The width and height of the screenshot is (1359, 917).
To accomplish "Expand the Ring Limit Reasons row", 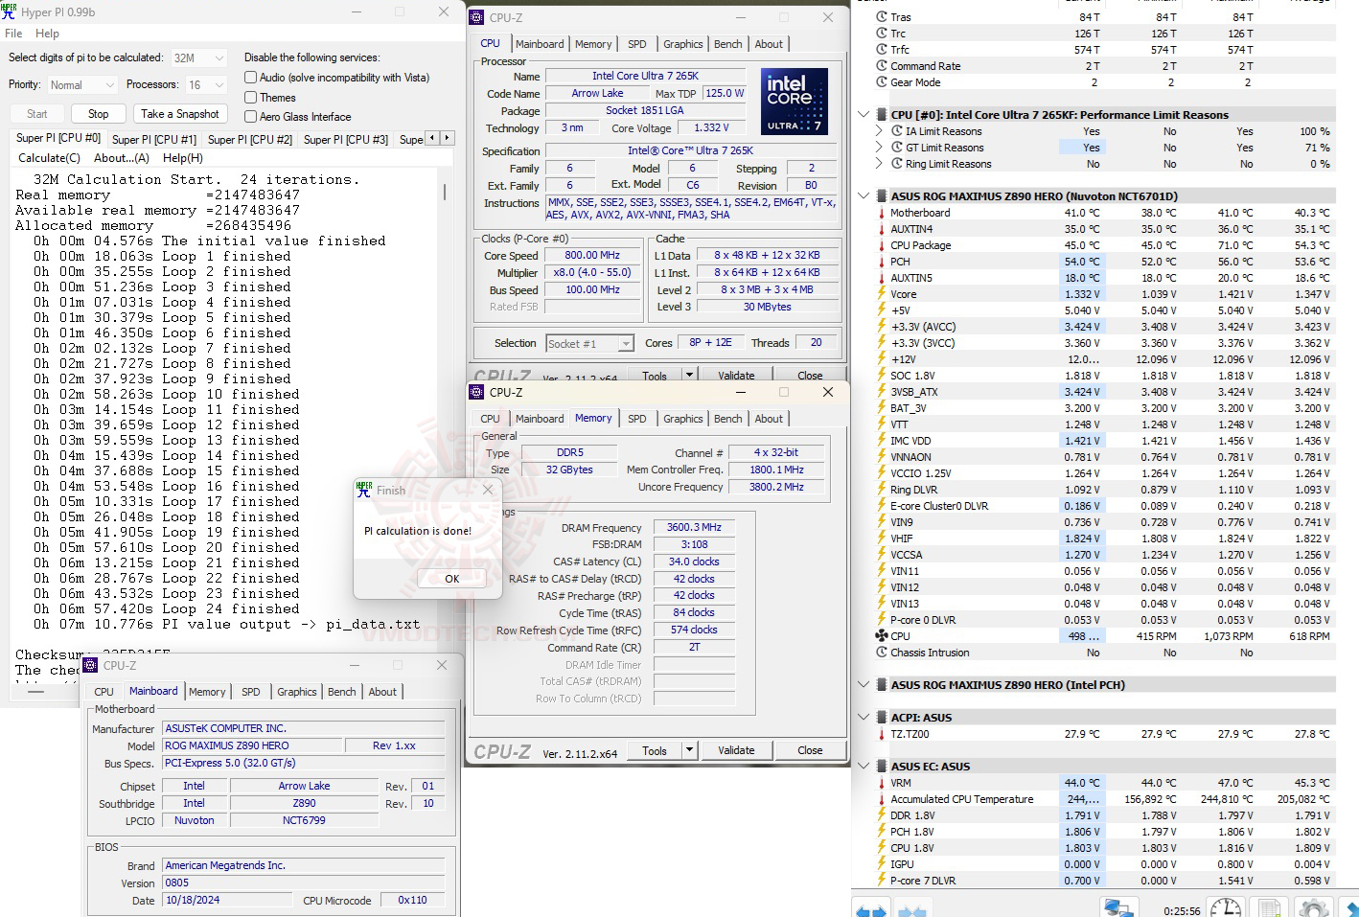I will (879, 164).
